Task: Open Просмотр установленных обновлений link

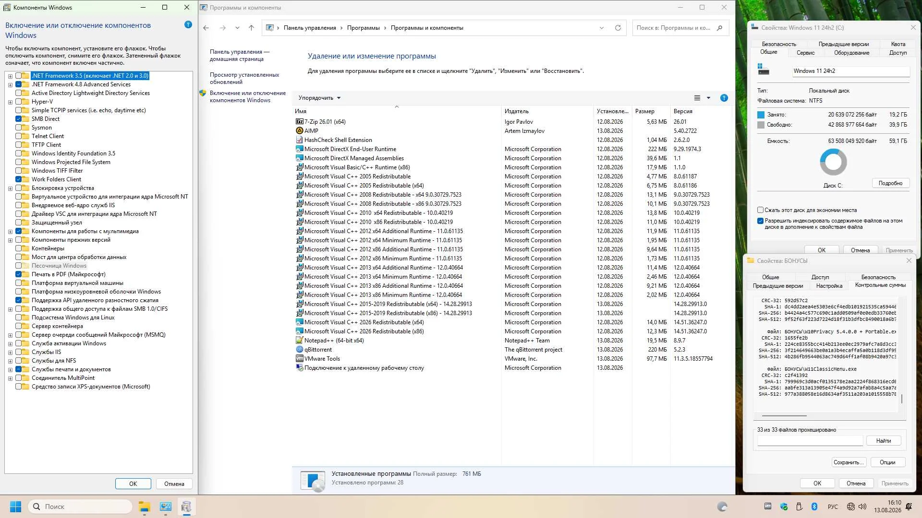Action: point(244,78)
